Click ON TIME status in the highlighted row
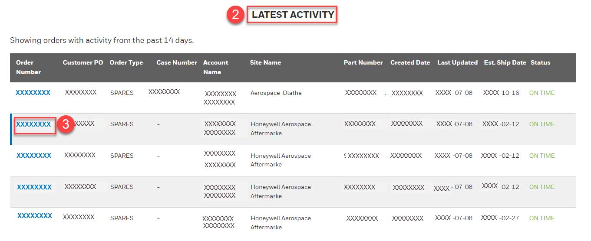The height and width of the screenshot is (241, 591). [542, 124]
